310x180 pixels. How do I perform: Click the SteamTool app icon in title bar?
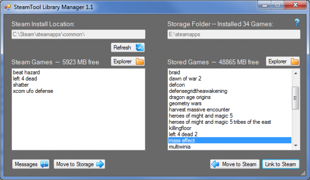click(7, 7)
